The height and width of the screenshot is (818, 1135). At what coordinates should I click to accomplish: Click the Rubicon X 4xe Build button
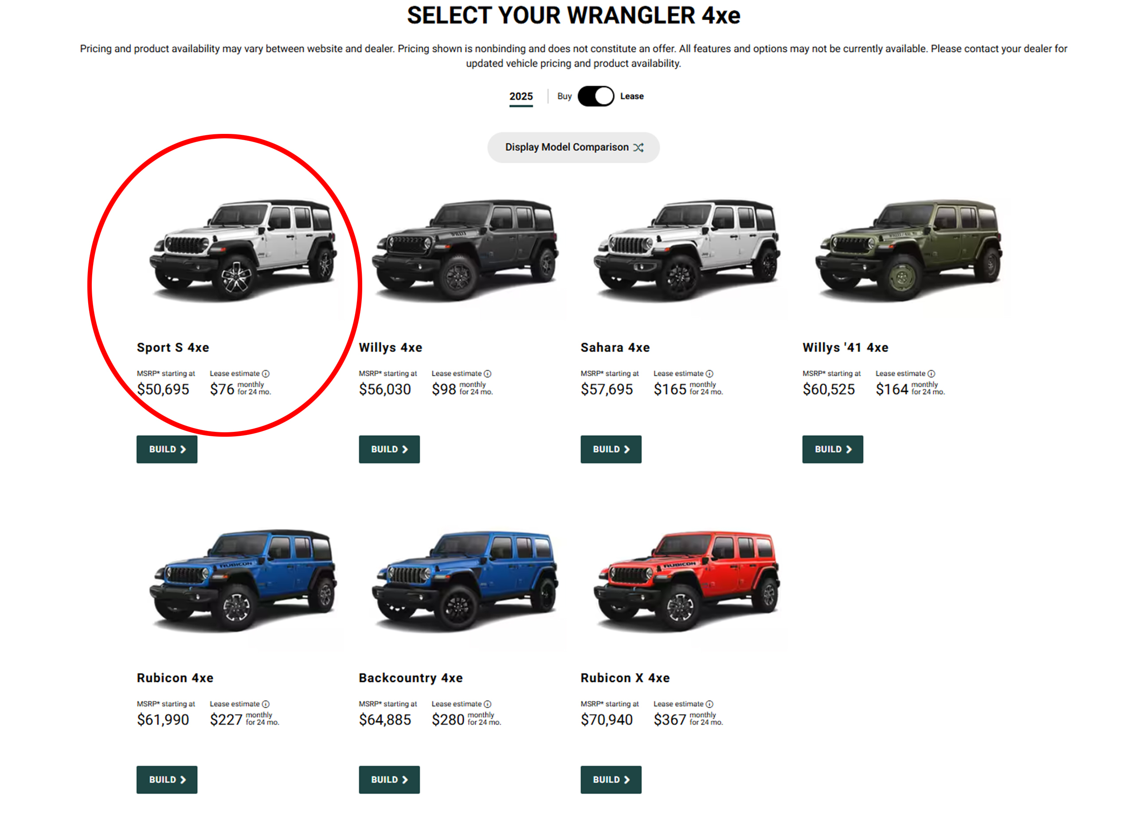pos(611,779)
